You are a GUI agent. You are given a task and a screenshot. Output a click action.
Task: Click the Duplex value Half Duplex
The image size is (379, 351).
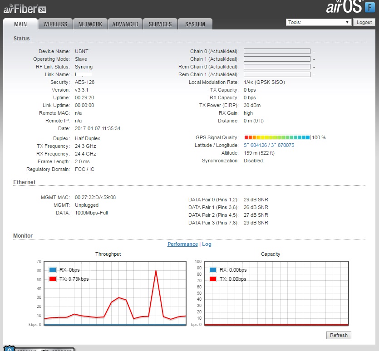pyautogui.click(x=87, y=138)
